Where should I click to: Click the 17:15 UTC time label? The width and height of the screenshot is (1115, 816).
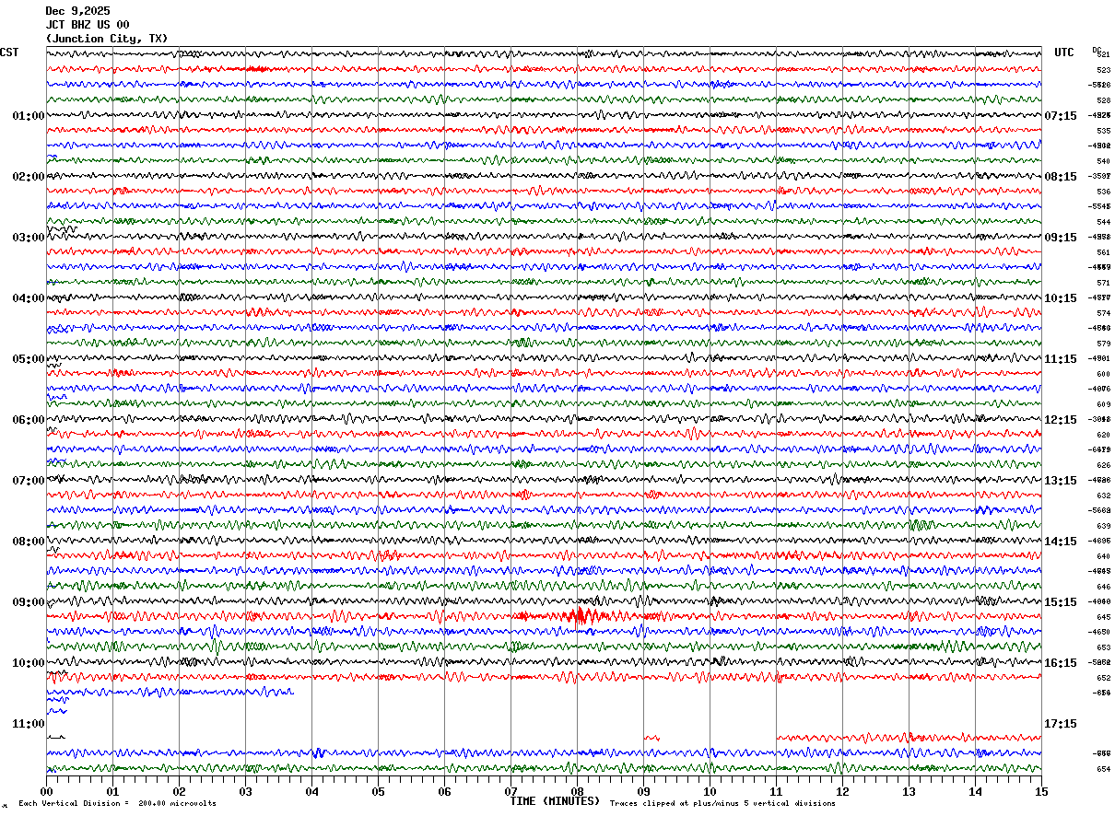1061,724
